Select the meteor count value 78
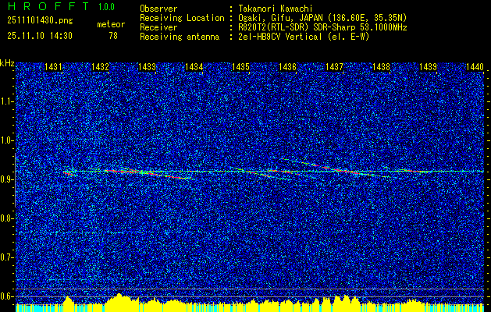This screenshot has width=491, height=312. [x=113, y=36]
